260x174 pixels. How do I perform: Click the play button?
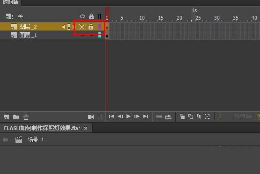(128, 116)
